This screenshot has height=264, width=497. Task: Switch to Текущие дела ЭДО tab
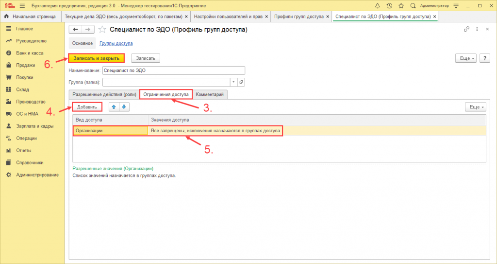(x=123, y=17)
